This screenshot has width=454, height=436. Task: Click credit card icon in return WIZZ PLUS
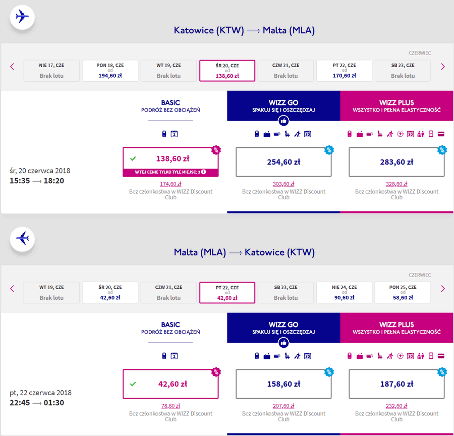point(441,356)
